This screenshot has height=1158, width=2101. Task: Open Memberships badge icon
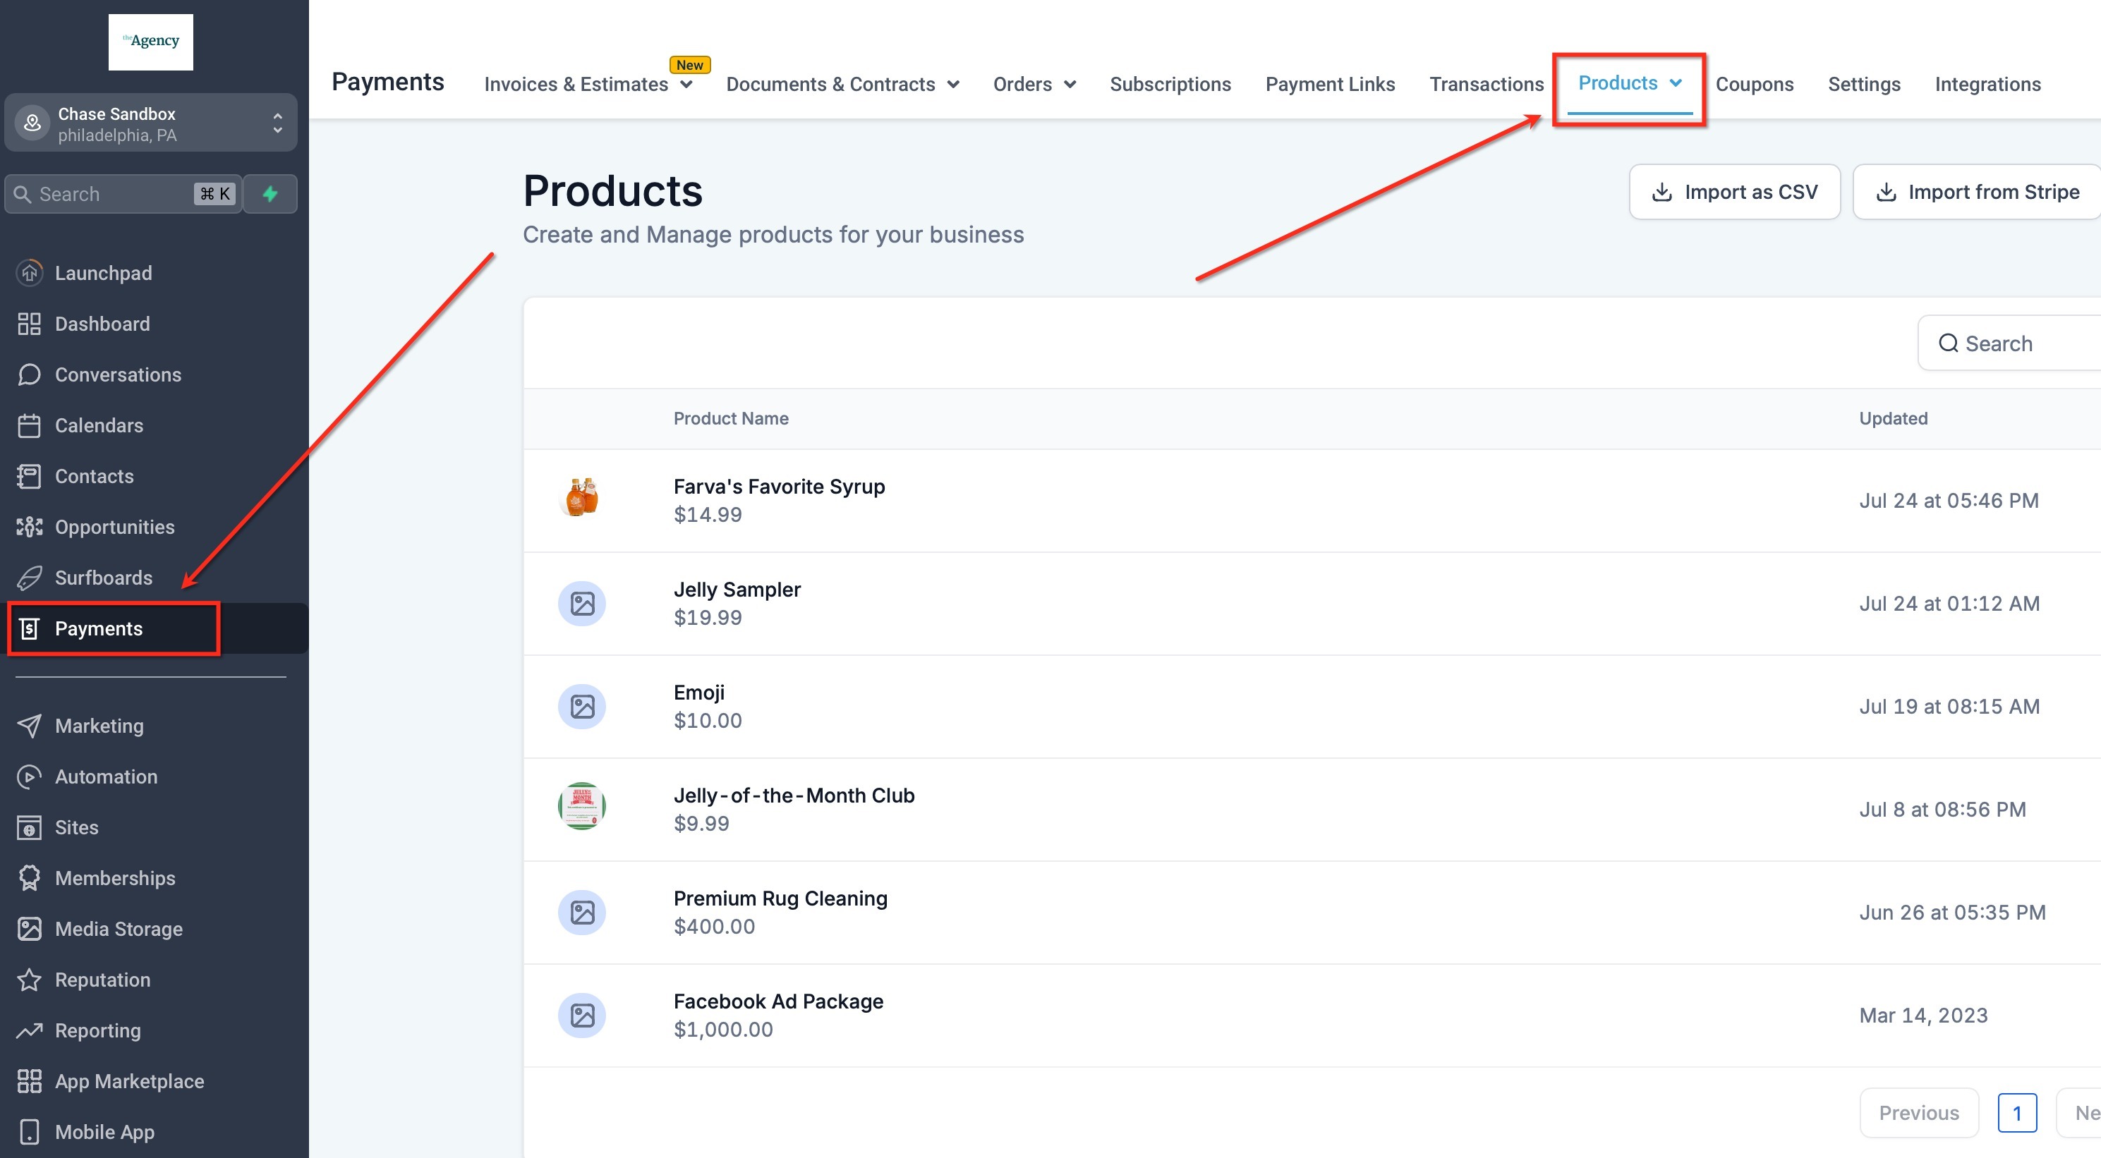coord(30,878)
